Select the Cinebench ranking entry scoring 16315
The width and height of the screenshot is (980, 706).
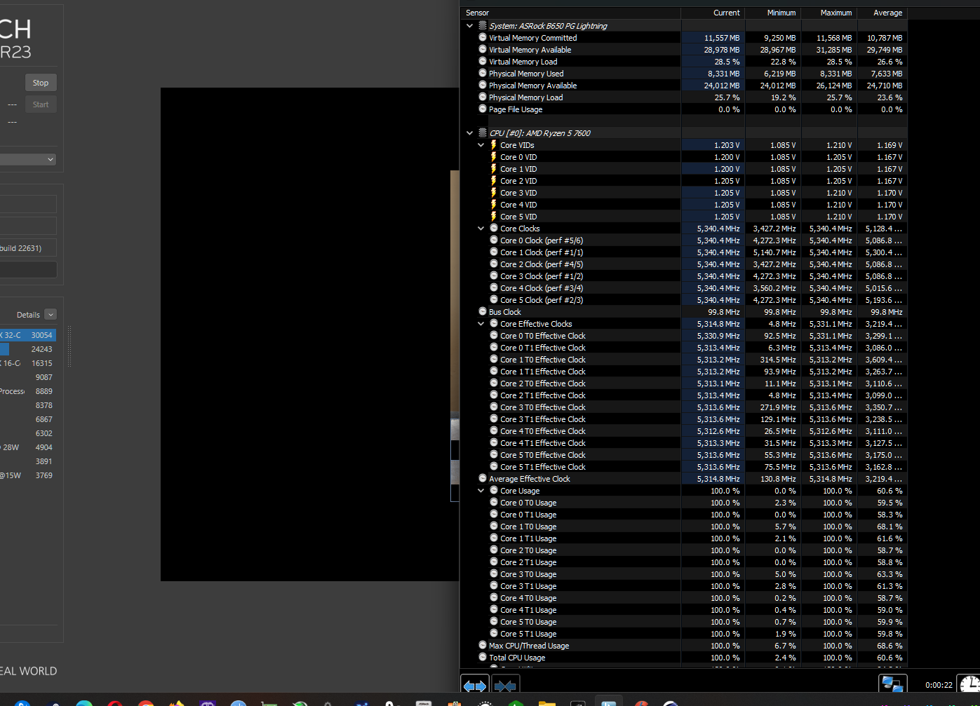click(x=28, y=363)
